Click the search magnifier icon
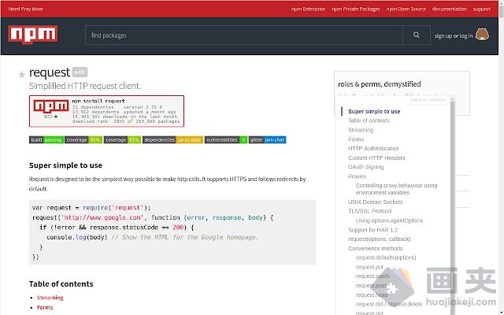The width and height of the screenshot is (504, 315). tap(415, 35)
